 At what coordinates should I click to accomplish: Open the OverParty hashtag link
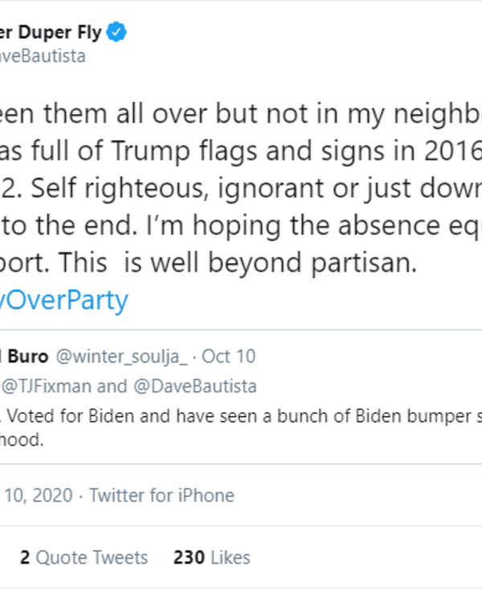point(64,300)
